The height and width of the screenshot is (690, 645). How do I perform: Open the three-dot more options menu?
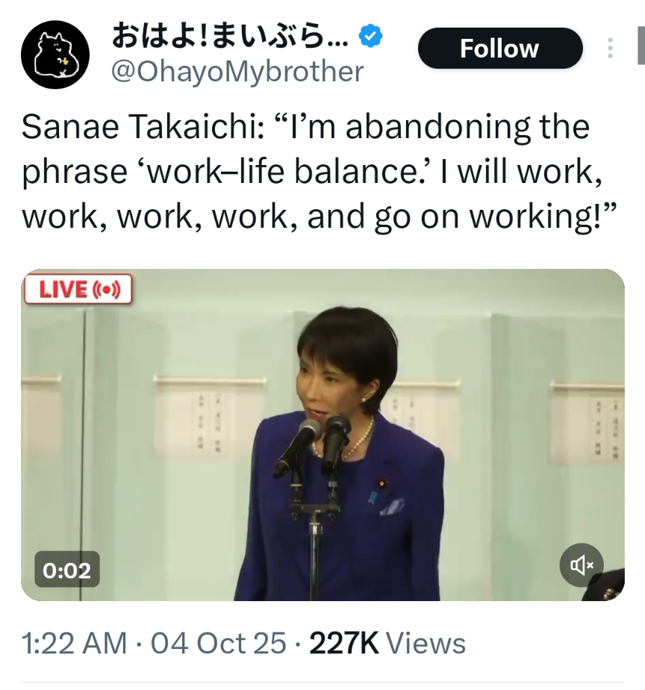pyautogui.click(x=610, y=49)
